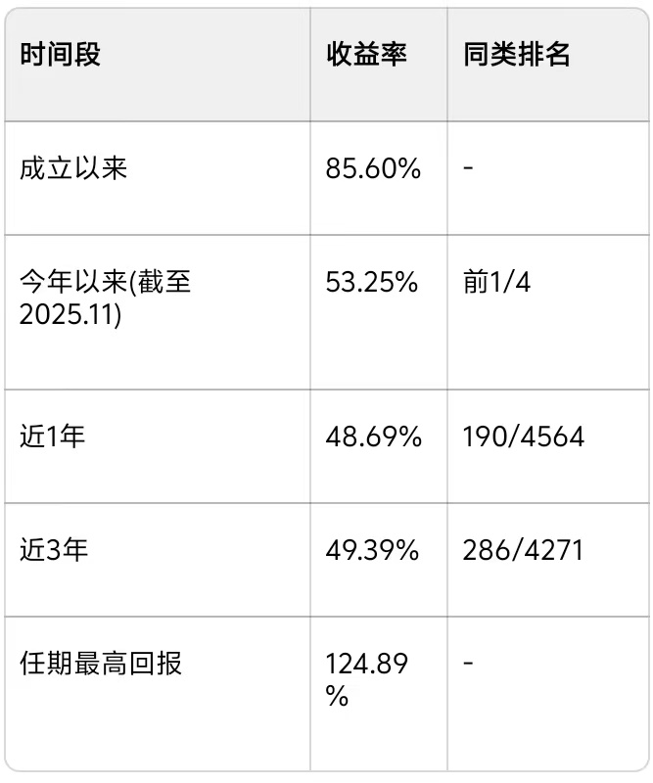Click the percent sign below 124.89
This screenshot has height=783, width=653.
pos(337,695)
